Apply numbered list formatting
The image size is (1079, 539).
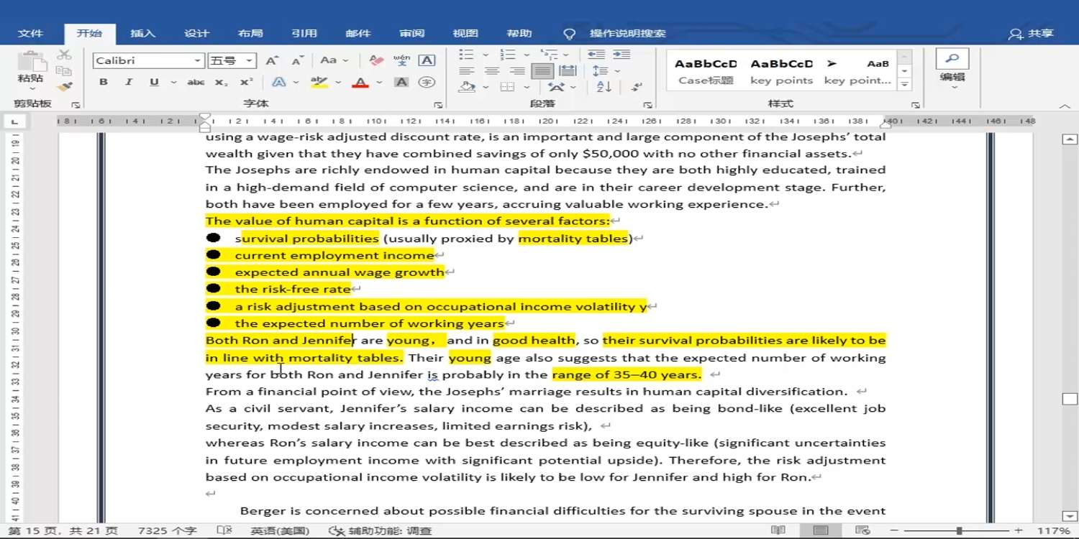tap(507, 55)
